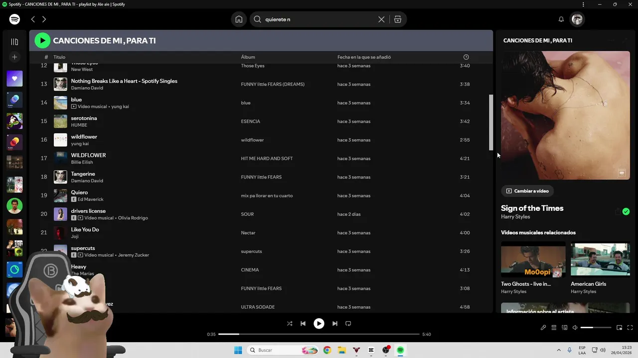Show lyrics with the microphone icon

point(543,328)
